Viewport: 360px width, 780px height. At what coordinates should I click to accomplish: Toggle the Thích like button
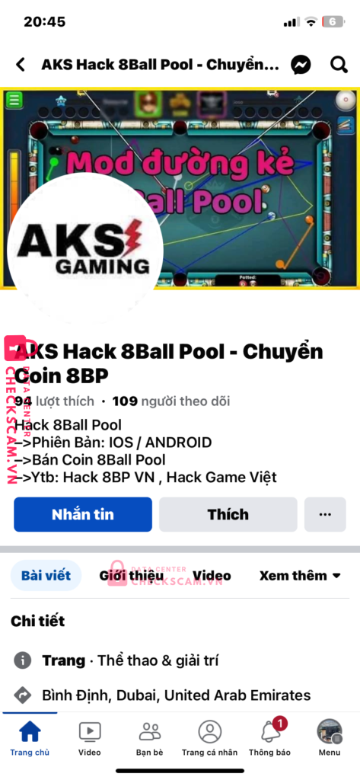click(x=228, y=514)
